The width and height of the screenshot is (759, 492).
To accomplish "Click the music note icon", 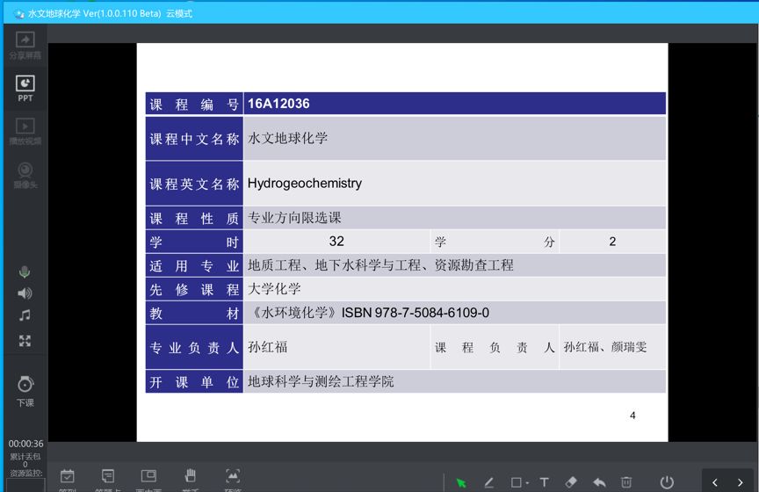I will coord(25,315).
